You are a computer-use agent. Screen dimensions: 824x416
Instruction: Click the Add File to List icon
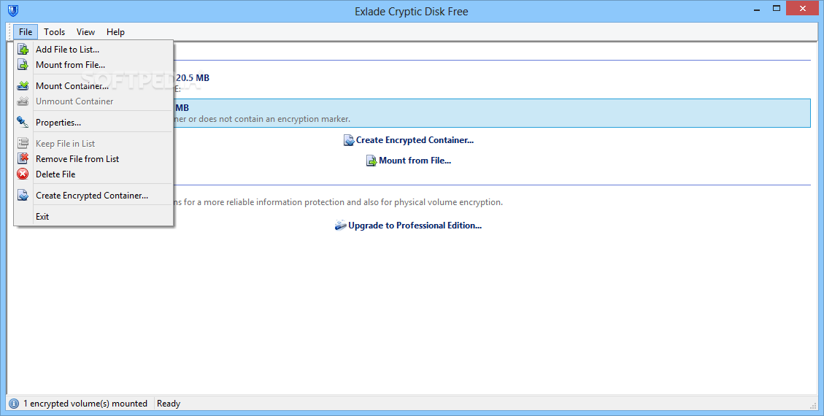[23, 50]
